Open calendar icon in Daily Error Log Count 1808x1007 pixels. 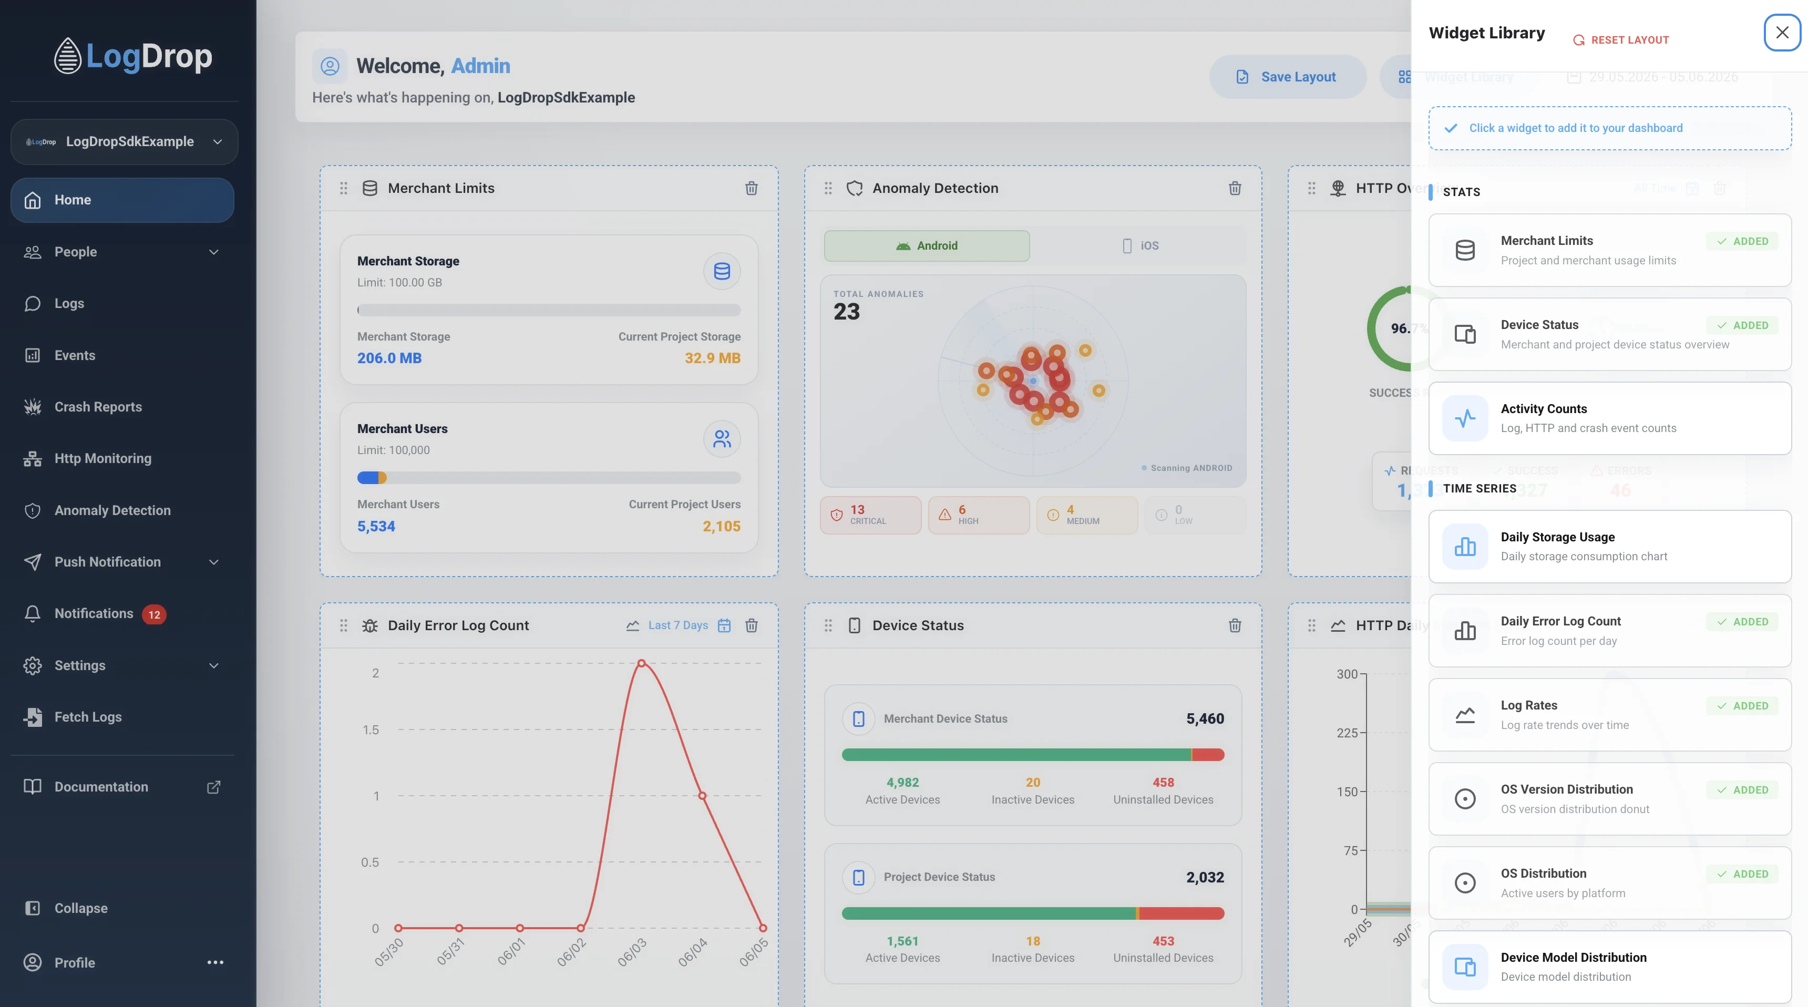pyautogui.click(x=724, y=625)
